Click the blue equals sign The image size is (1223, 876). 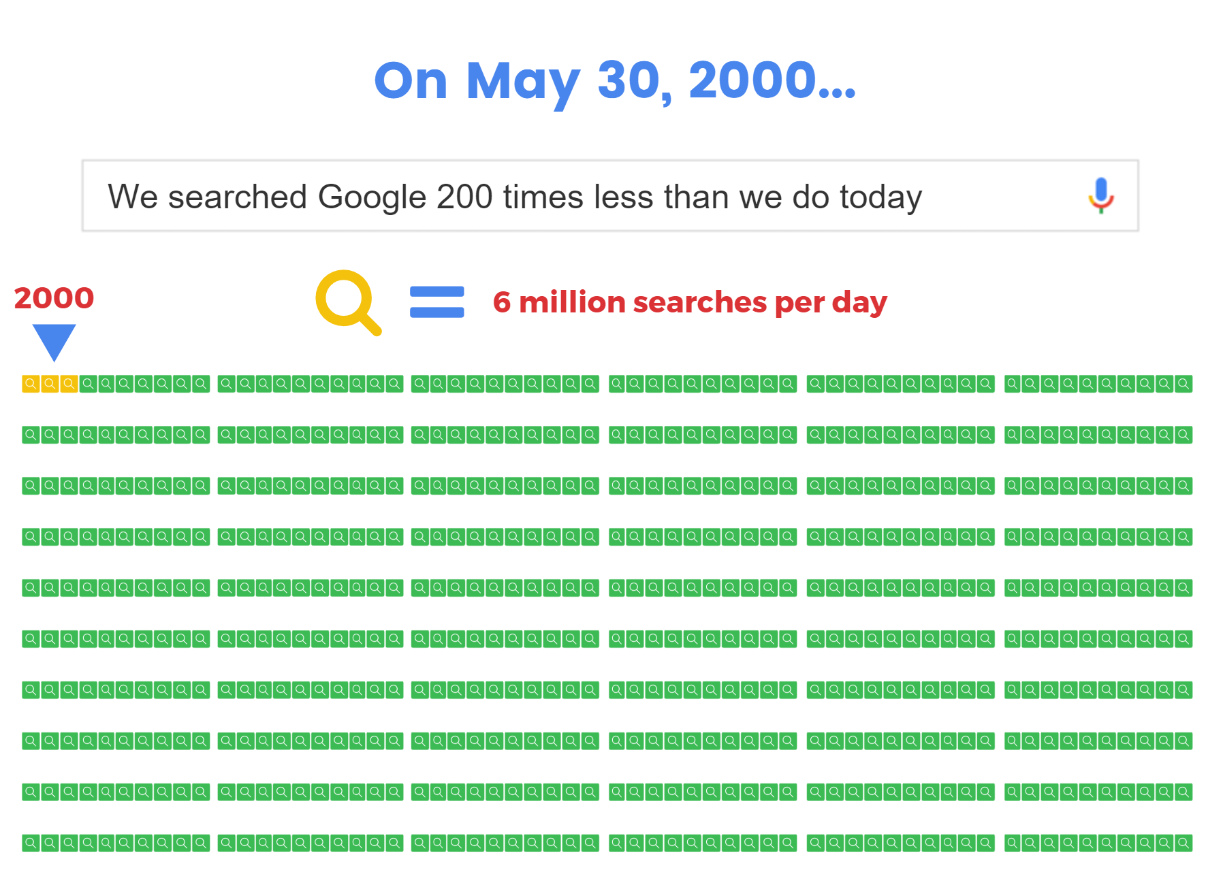point(436,302)
